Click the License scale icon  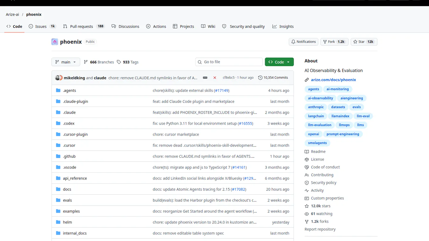pos(307,160)
